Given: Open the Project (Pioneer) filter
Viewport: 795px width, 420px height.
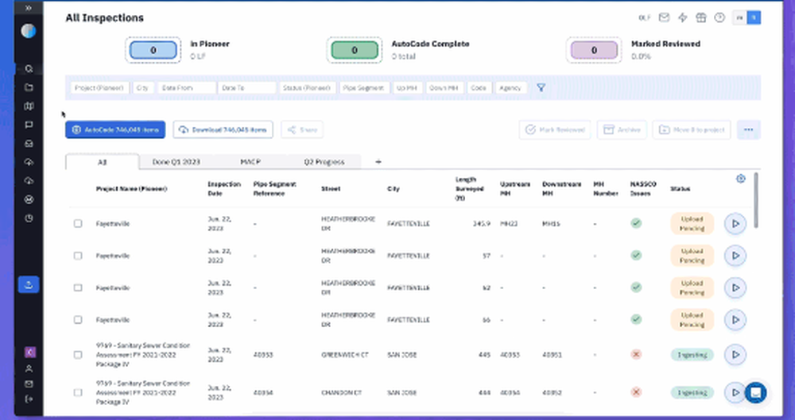Looking at the screenshot, I should (100, 87).
